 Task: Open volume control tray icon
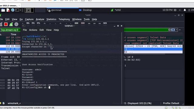(x=180, y=10)
